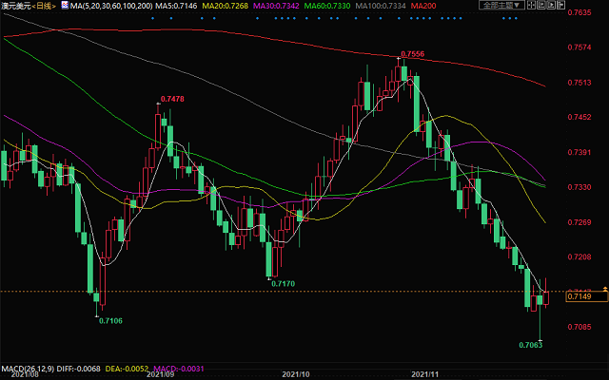Screen dimensions: 609x380
Task: Click the 0.7170 low price marker
Action: point(283,283)
